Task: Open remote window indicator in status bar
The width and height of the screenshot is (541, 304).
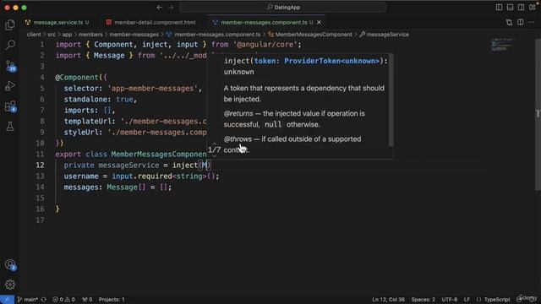Action: [x=7, y=300]
